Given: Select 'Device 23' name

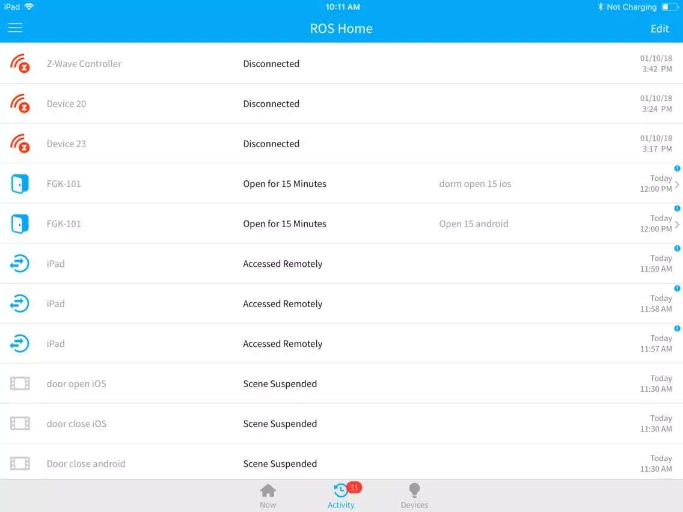Looking at the screenshot, I should (x=66, y=144).
